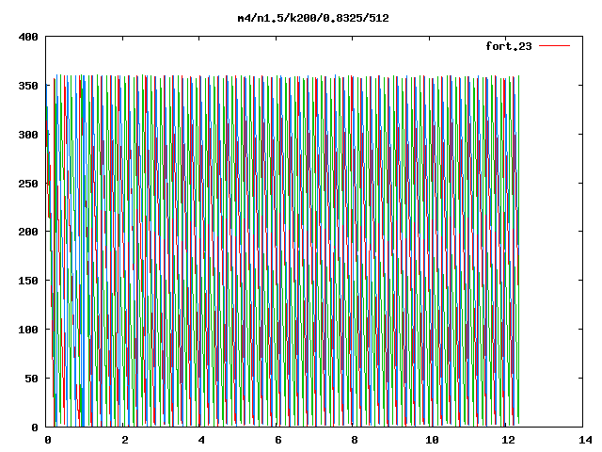Click y-axis label 150
602x452 pixels.
28,281
